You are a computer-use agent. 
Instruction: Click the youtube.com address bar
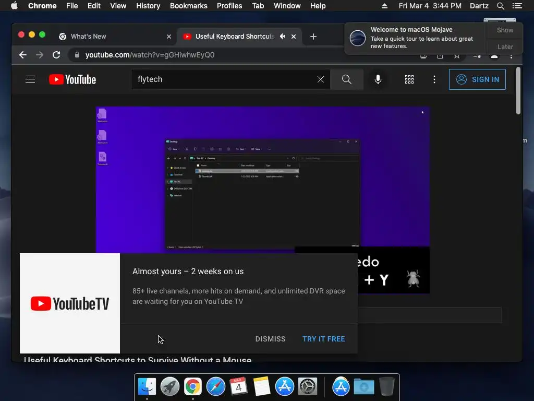(150, 55)
